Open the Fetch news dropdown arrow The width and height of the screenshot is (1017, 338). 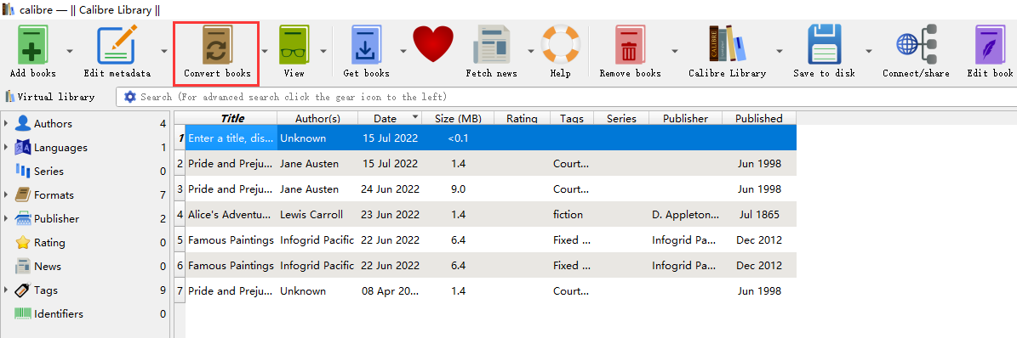point(530,50)
